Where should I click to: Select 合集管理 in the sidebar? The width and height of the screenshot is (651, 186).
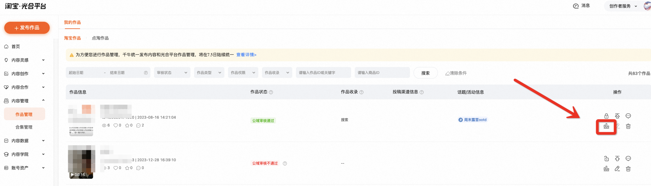[24, 127]
